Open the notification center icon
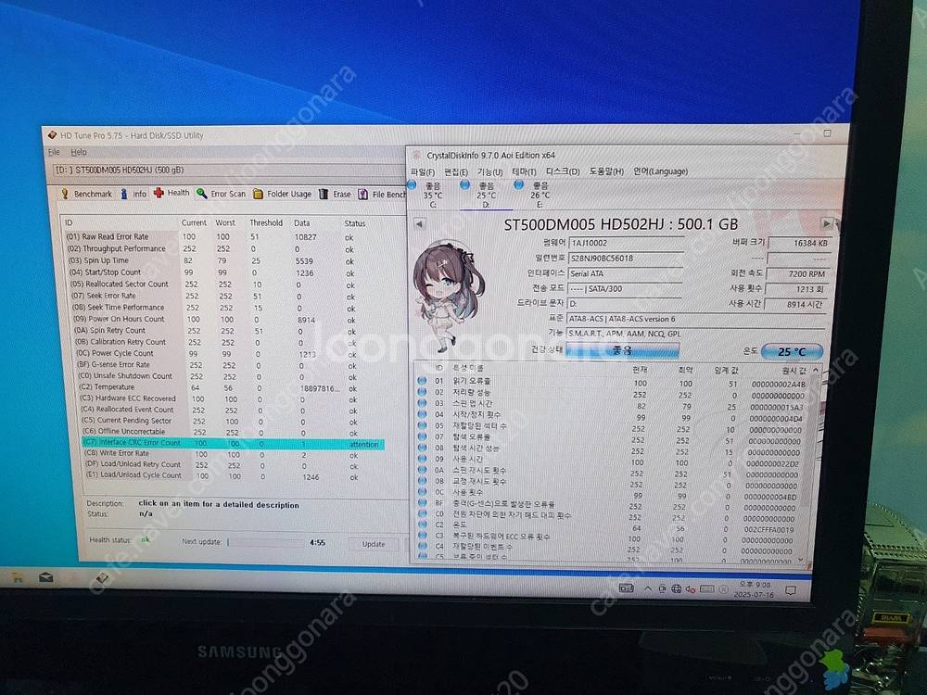Viewport: 927px width, 695px height. 791,590
